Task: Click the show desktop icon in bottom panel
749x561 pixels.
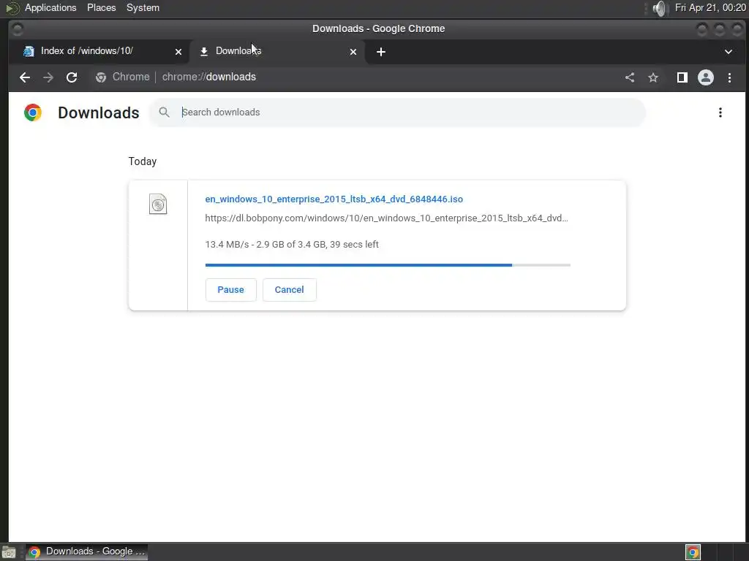Action: [9, 552]
